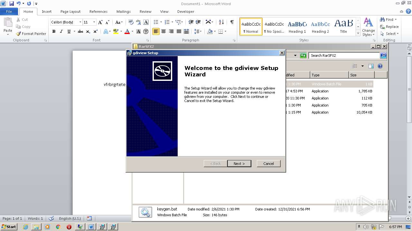Toggle Underline formatting
This screenshot has width=412, height=231.
pyautogui.click(x=69, y=31)
